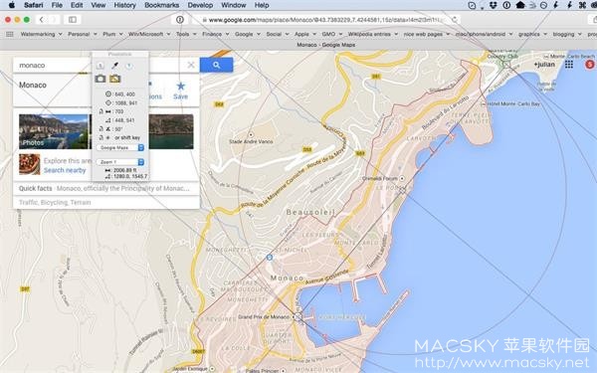Screen dimensions: 597x373
Task: Click the Beausoleil map label
Action: [310, 212]
